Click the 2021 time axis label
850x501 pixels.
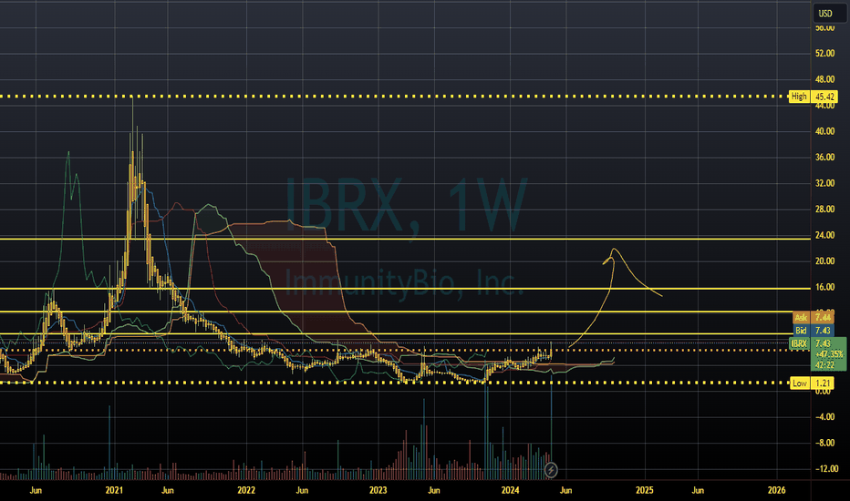[114, 490]
